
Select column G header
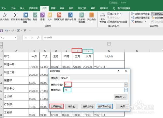click(88, 51)
